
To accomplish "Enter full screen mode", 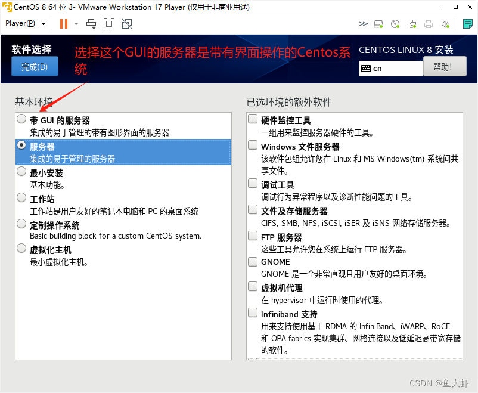I will 109,24.
